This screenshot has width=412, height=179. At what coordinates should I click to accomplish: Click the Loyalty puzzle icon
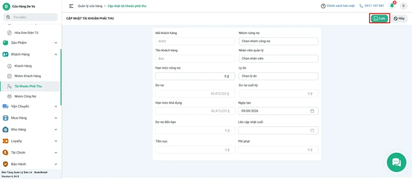[x=5, y=141]
